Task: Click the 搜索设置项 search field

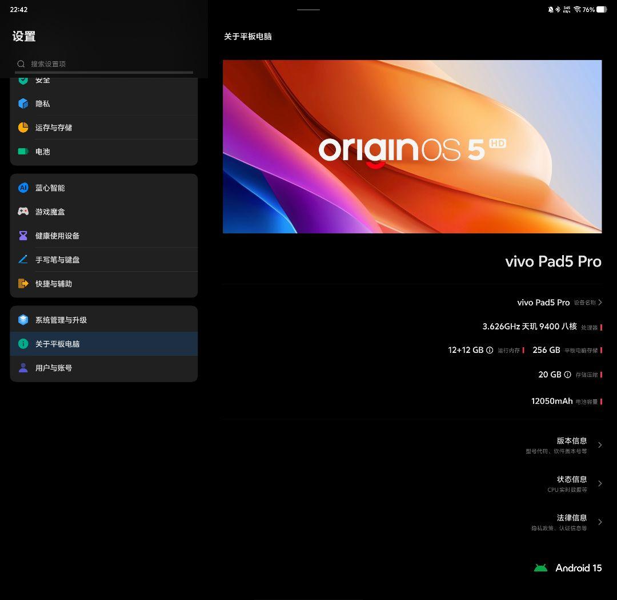Action: [103, 63]
